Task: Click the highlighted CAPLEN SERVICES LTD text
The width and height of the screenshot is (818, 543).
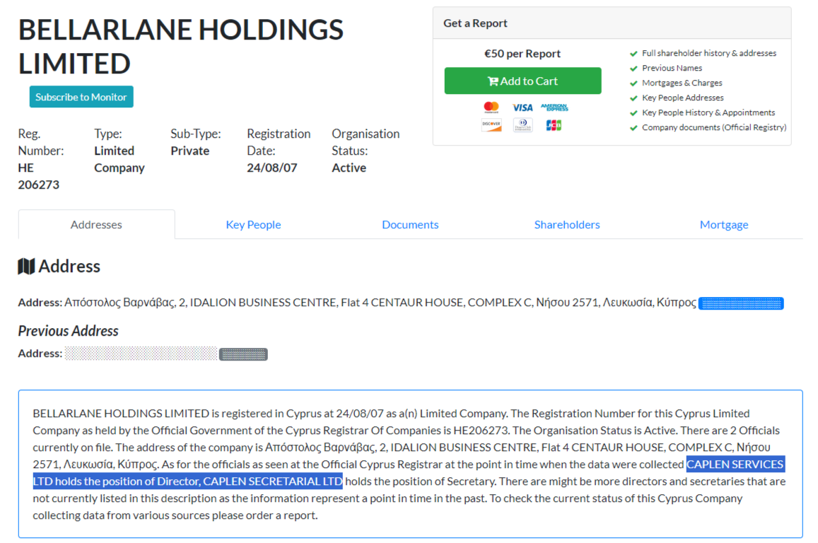Action: tap(735, 465)
